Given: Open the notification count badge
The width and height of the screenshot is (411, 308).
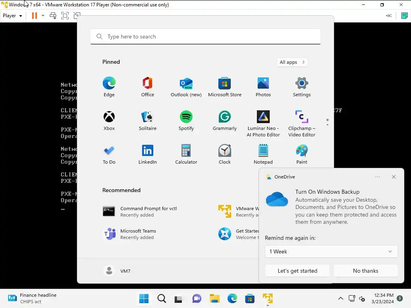Looking at the screenshot, I should pos(399,298).
